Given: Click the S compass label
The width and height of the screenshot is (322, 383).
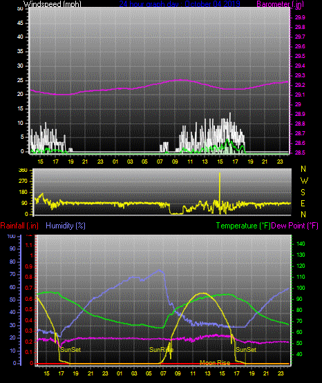Looking at the screenshot, I should [303, 193].
